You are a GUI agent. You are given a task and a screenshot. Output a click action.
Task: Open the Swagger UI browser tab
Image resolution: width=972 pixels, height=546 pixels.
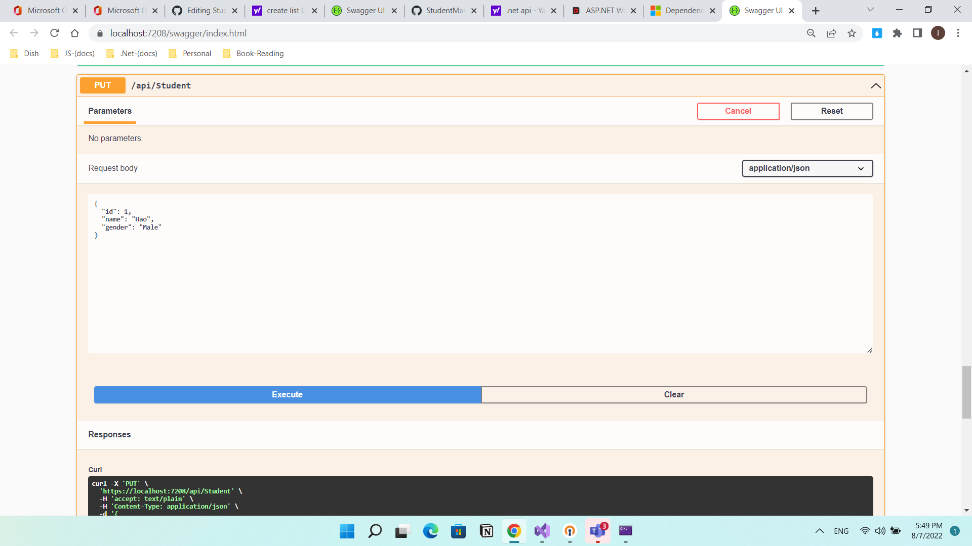761,10
